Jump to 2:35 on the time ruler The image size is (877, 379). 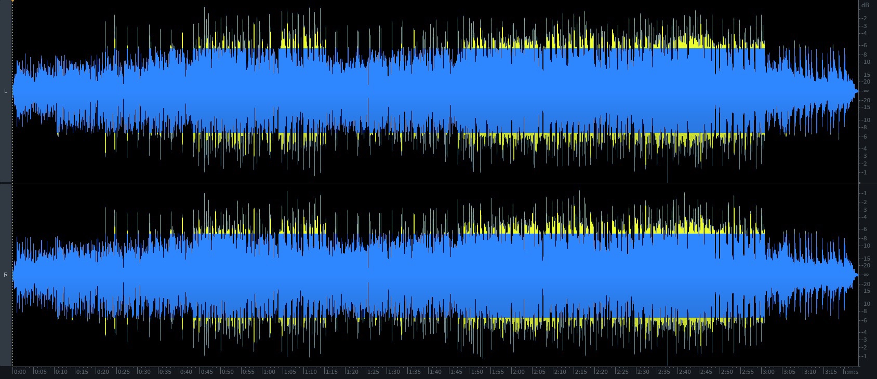click(664, 372)
